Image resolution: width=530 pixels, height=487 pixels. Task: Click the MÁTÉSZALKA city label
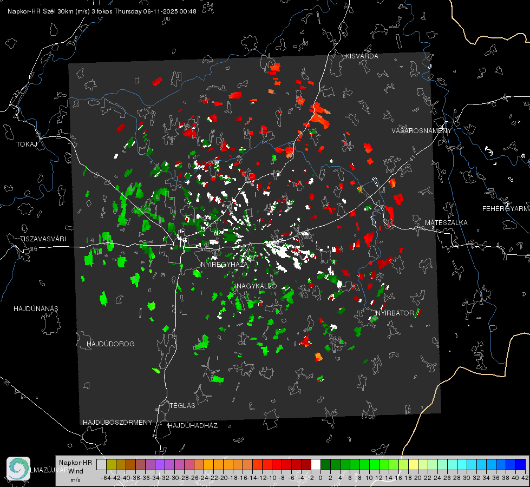click(446, 223)
